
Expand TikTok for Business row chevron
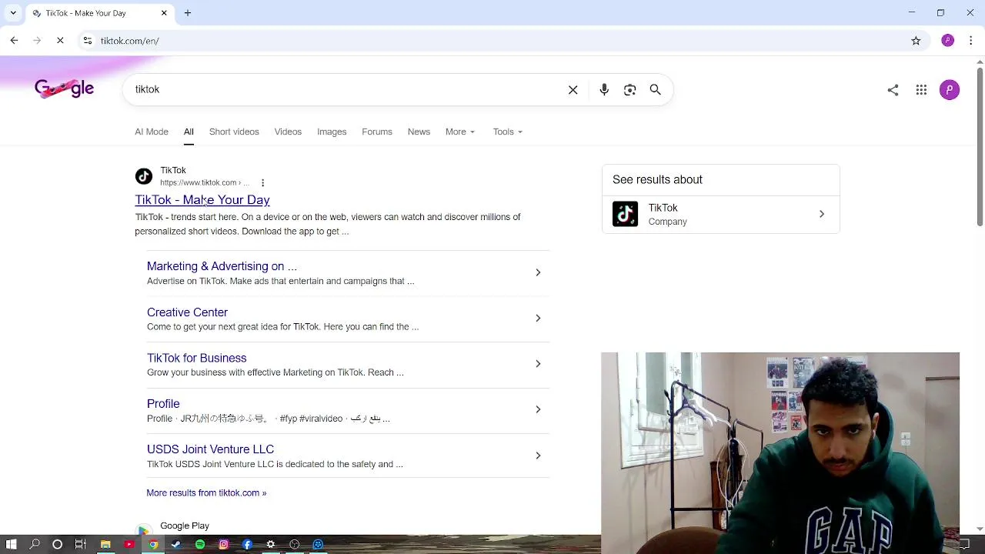[538, 363]
